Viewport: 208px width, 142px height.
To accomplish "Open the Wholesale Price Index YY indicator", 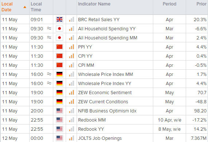I will pos(104,84).
